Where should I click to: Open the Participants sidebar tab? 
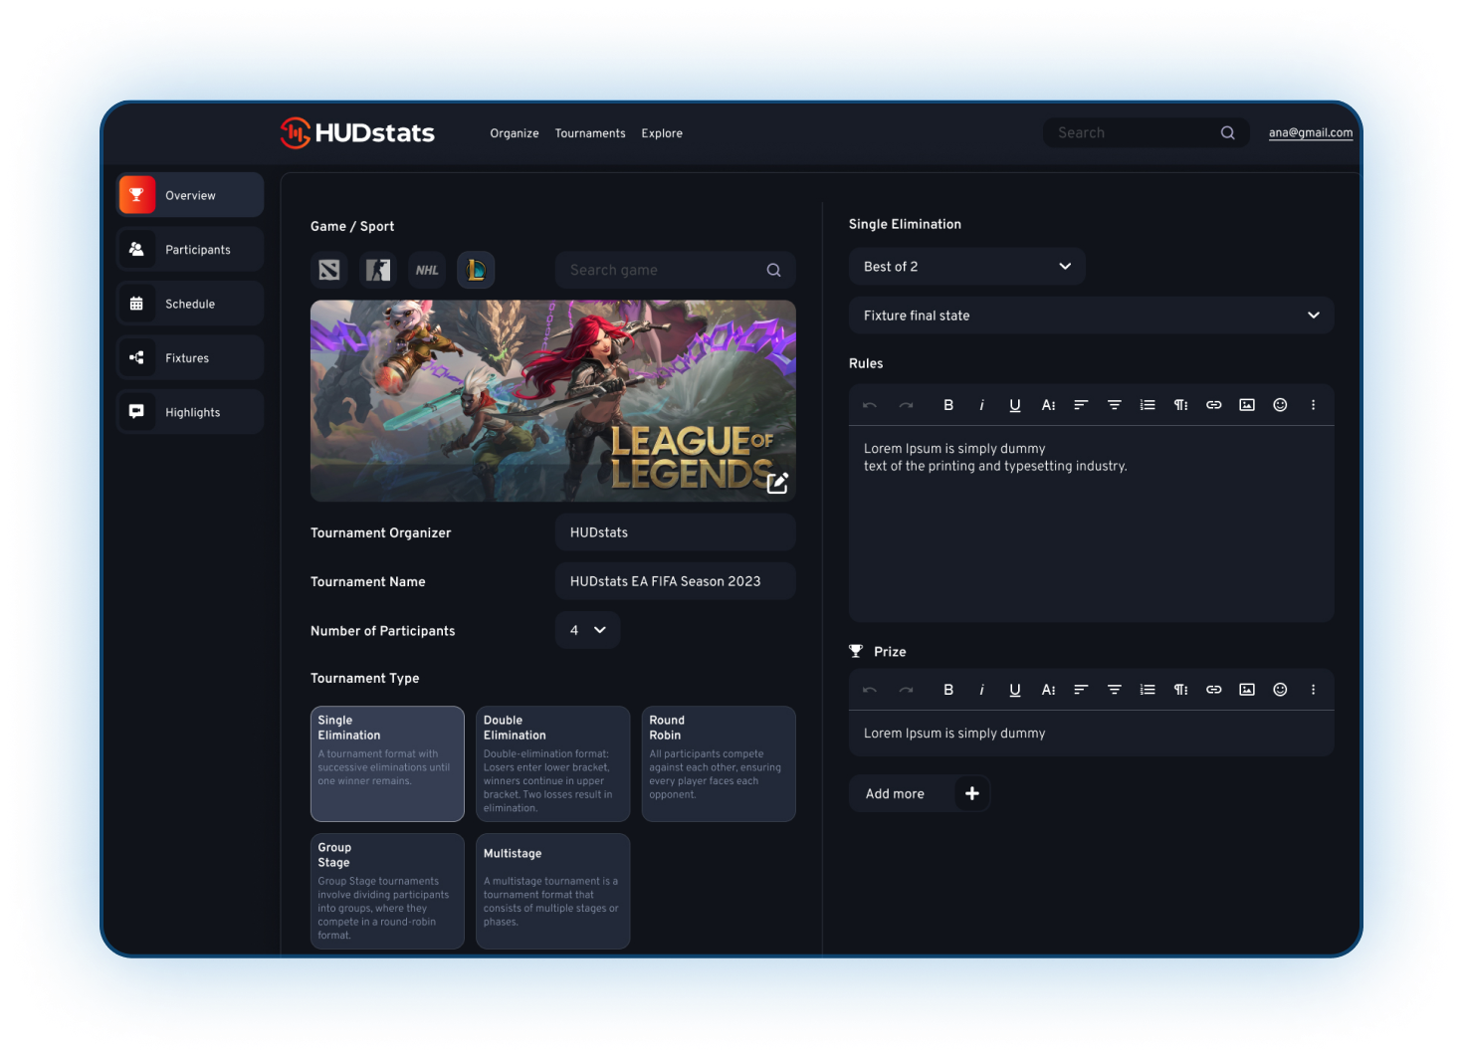(x=190, y=249)
